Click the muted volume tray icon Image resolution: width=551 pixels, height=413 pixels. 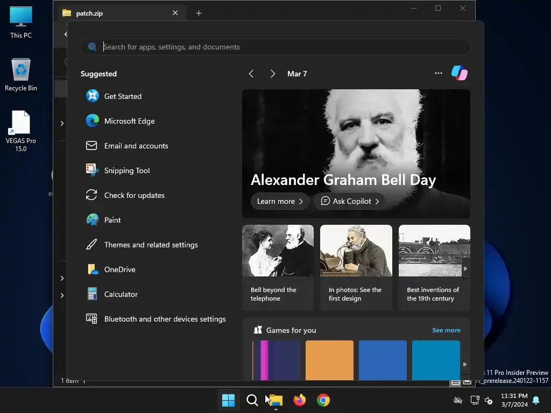click(x=489, y=400)
